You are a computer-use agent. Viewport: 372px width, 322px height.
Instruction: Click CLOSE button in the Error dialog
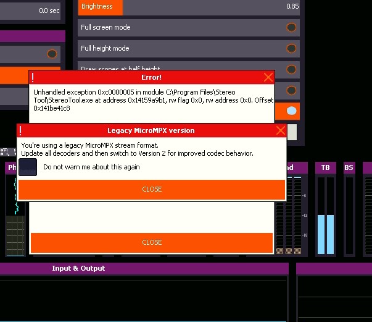(x=152, y=242)
